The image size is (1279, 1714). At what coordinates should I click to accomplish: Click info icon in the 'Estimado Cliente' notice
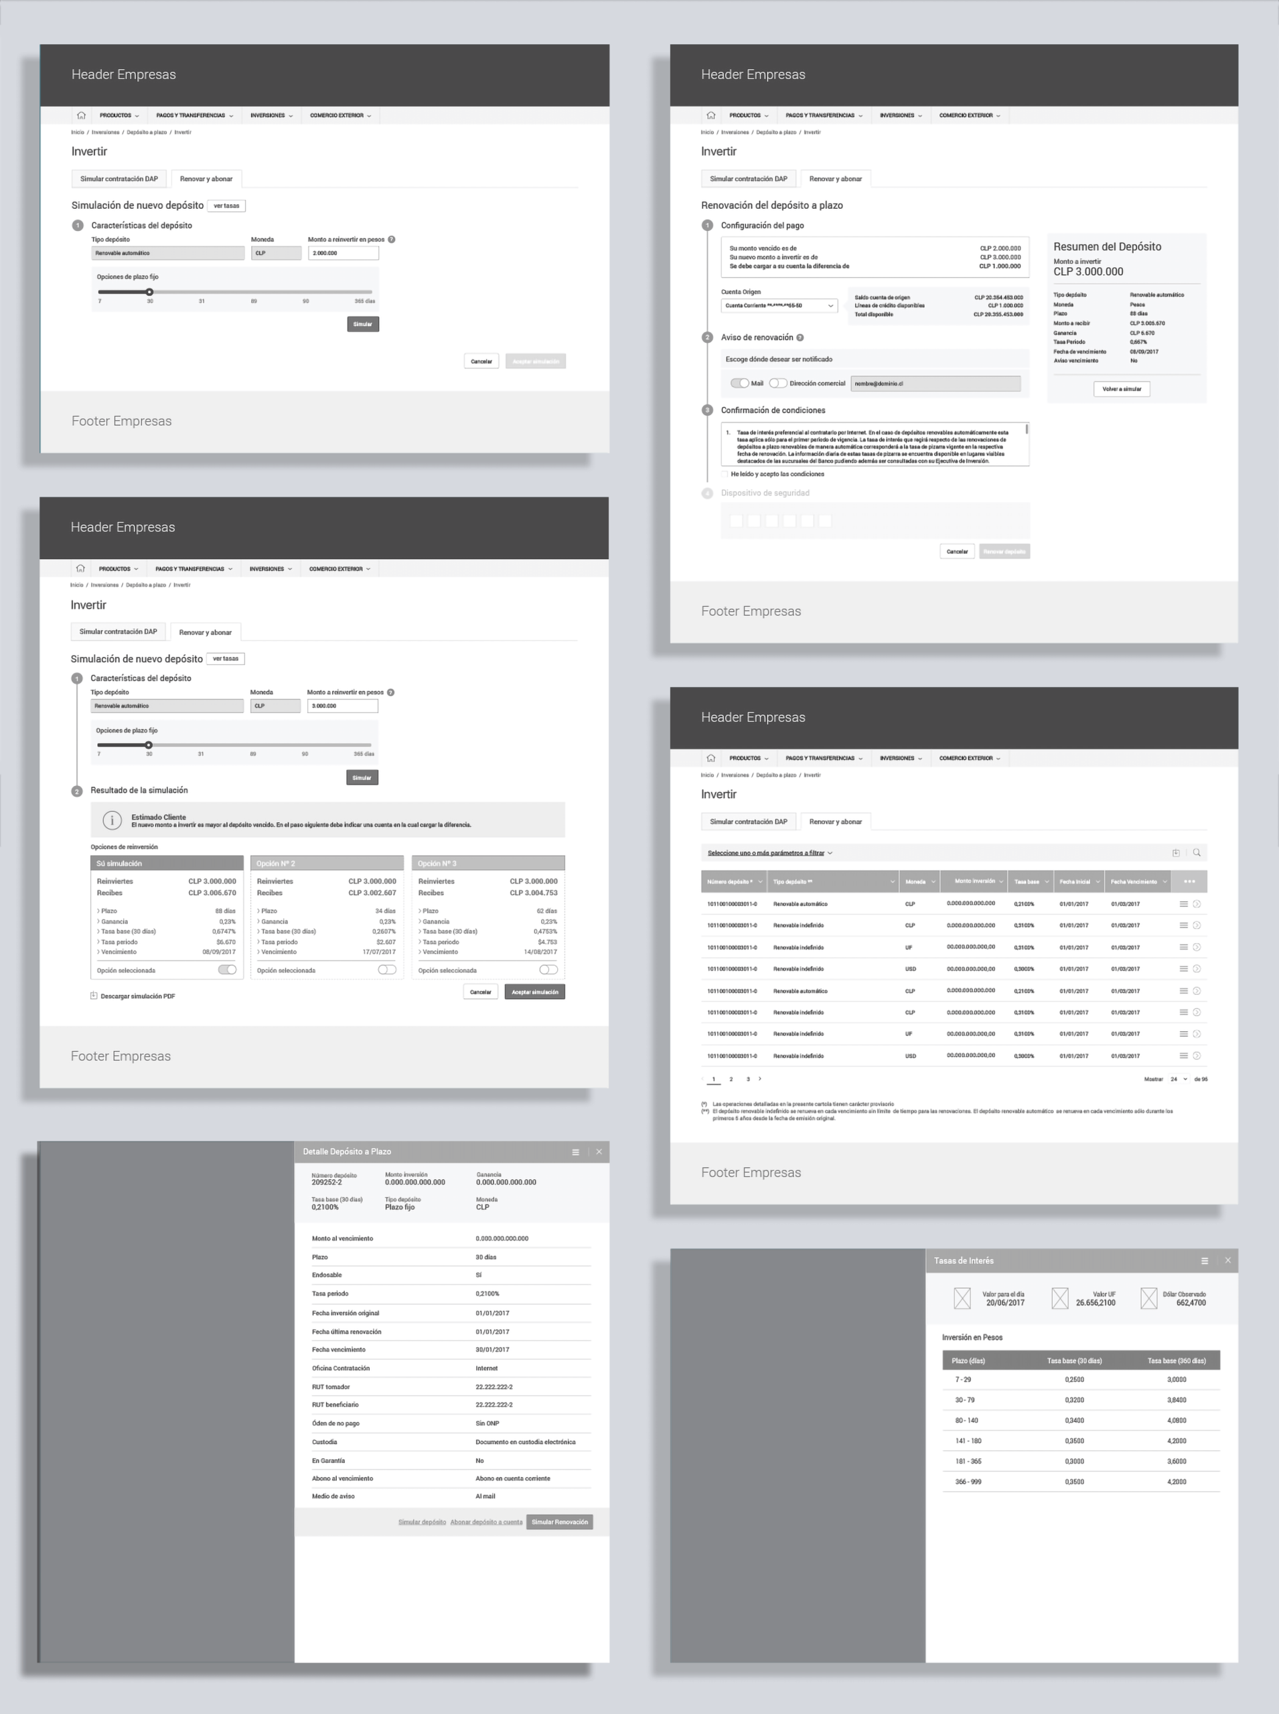tap(112, 820)
